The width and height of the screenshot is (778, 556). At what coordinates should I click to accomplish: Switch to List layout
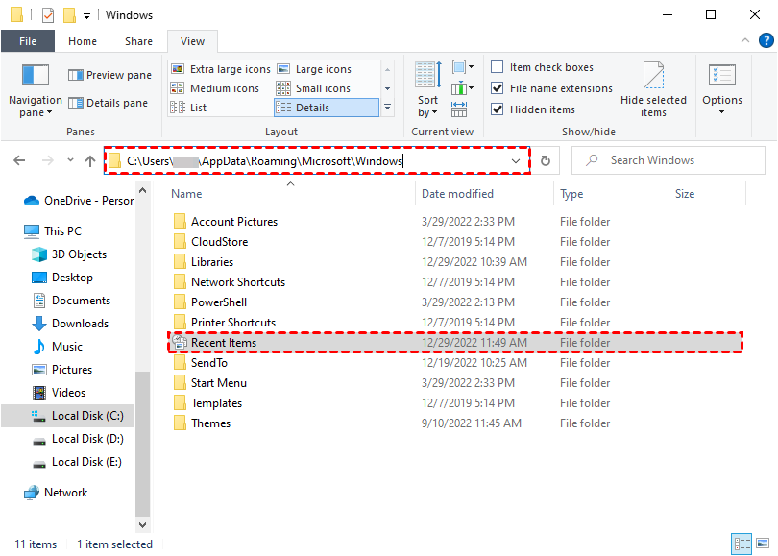pos(188,108)
